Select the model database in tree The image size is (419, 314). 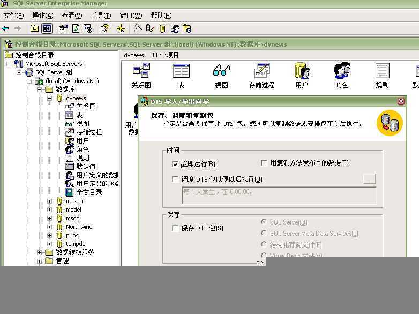point(73,210)
